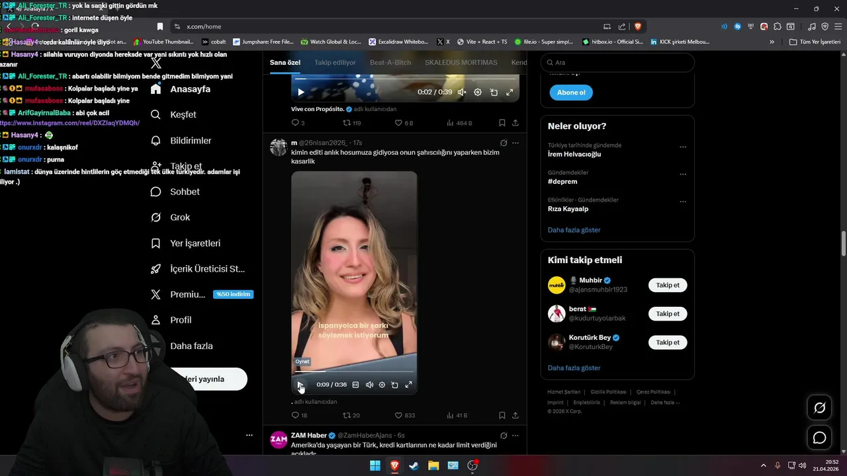Seek on the 0:02/0:39 video progress bar
This screenshot has width=847, height=476.
point(405,79)
